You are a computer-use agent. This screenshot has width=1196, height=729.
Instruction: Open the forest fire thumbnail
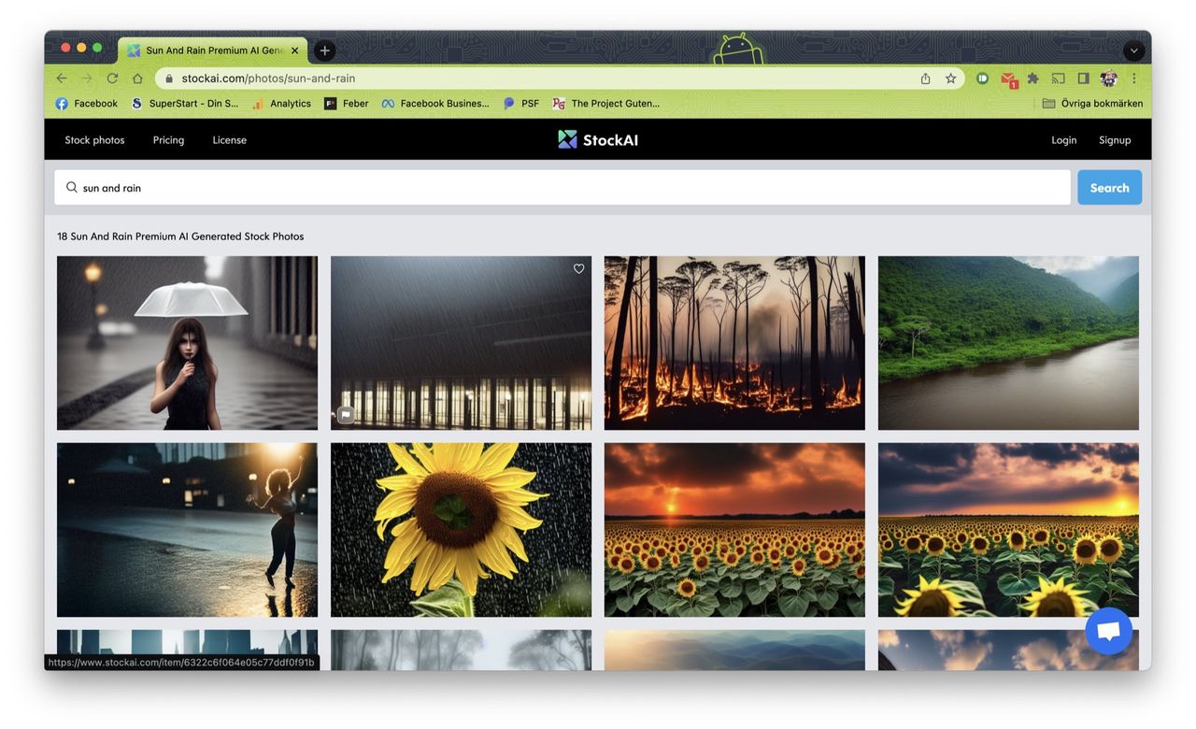(x=734, y=343)
